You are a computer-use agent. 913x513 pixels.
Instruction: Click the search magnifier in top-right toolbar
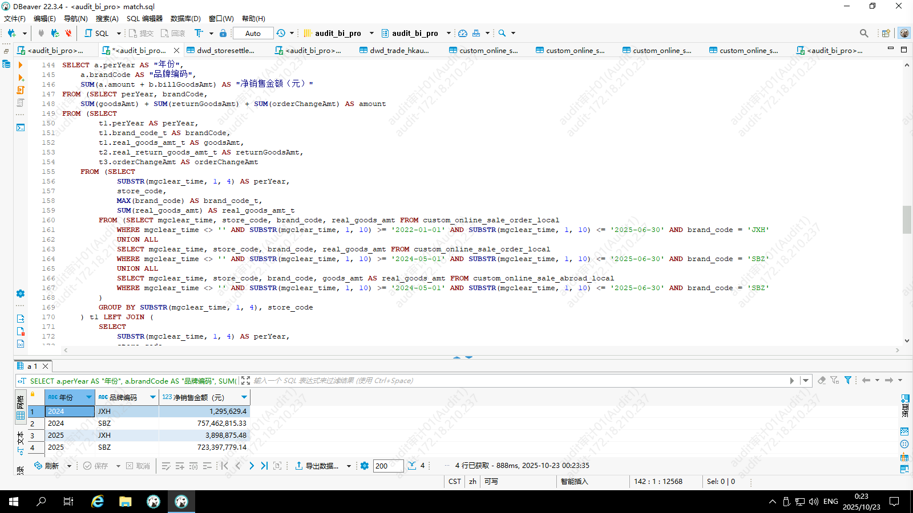point(864,33)
